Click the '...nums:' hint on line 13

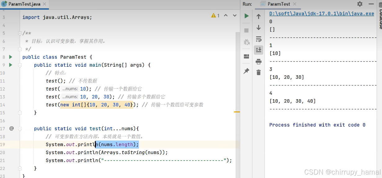(70, 97)
